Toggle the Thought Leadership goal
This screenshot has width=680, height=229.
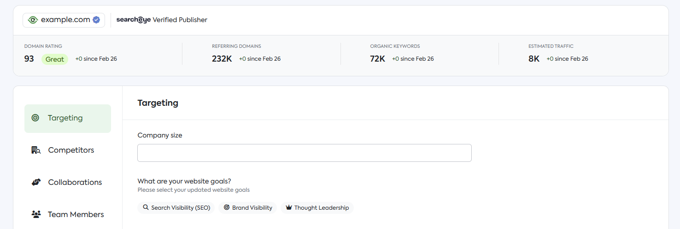pos(317,208)
